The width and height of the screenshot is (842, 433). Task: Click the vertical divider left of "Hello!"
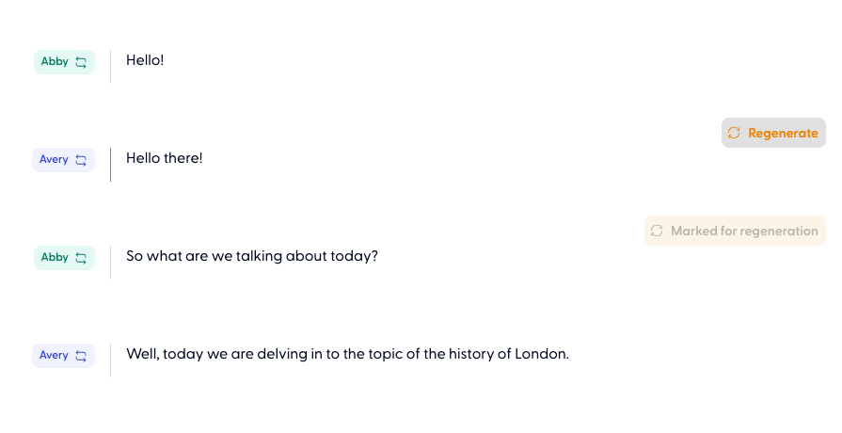pos(110,66)
